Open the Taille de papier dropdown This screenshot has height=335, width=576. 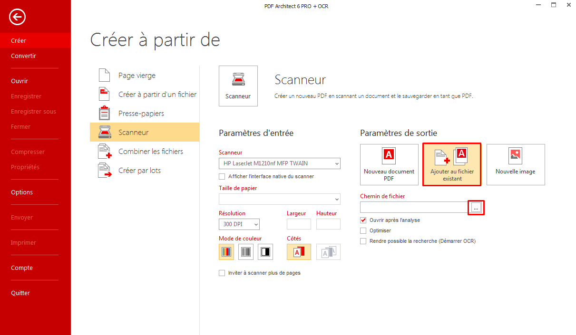[280, 199]
